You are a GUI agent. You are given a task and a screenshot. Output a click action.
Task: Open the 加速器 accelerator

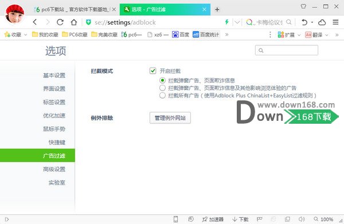pyautogui.click(x=213, y=219)
